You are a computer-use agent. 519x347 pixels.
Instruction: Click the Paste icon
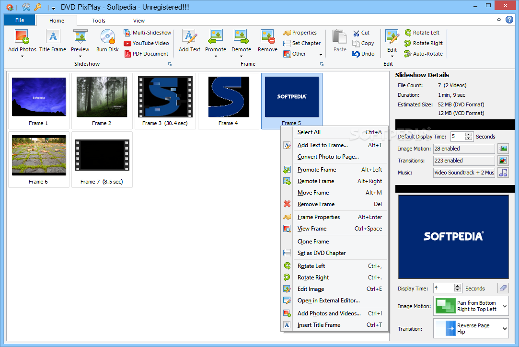(340, 36)
